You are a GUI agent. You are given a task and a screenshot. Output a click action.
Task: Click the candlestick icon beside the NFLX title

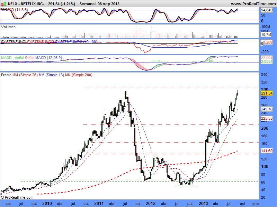pos(4,3)
